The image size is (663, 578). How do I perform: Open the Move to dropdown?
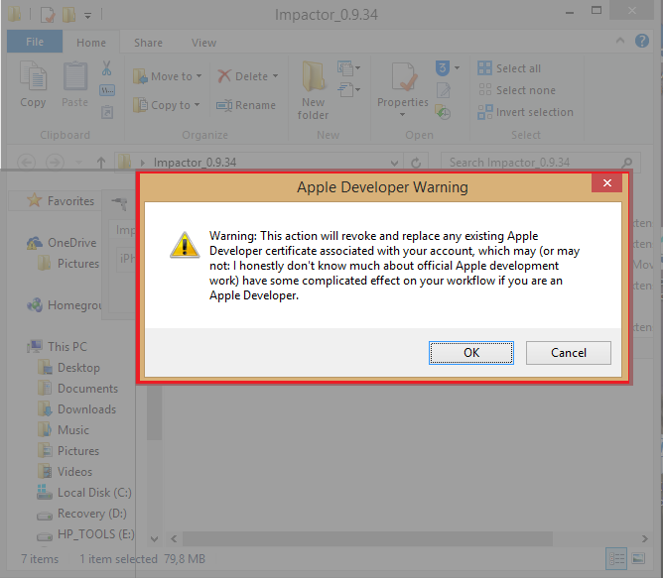click(x=167, y=76)
